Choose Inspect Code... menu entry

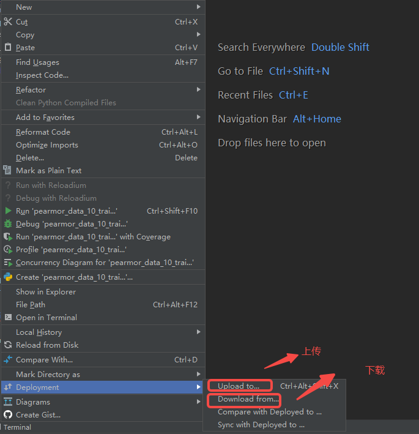coord(103,75)
